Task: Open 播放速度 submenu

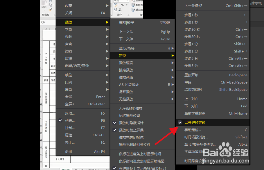Action: point(143,63)
